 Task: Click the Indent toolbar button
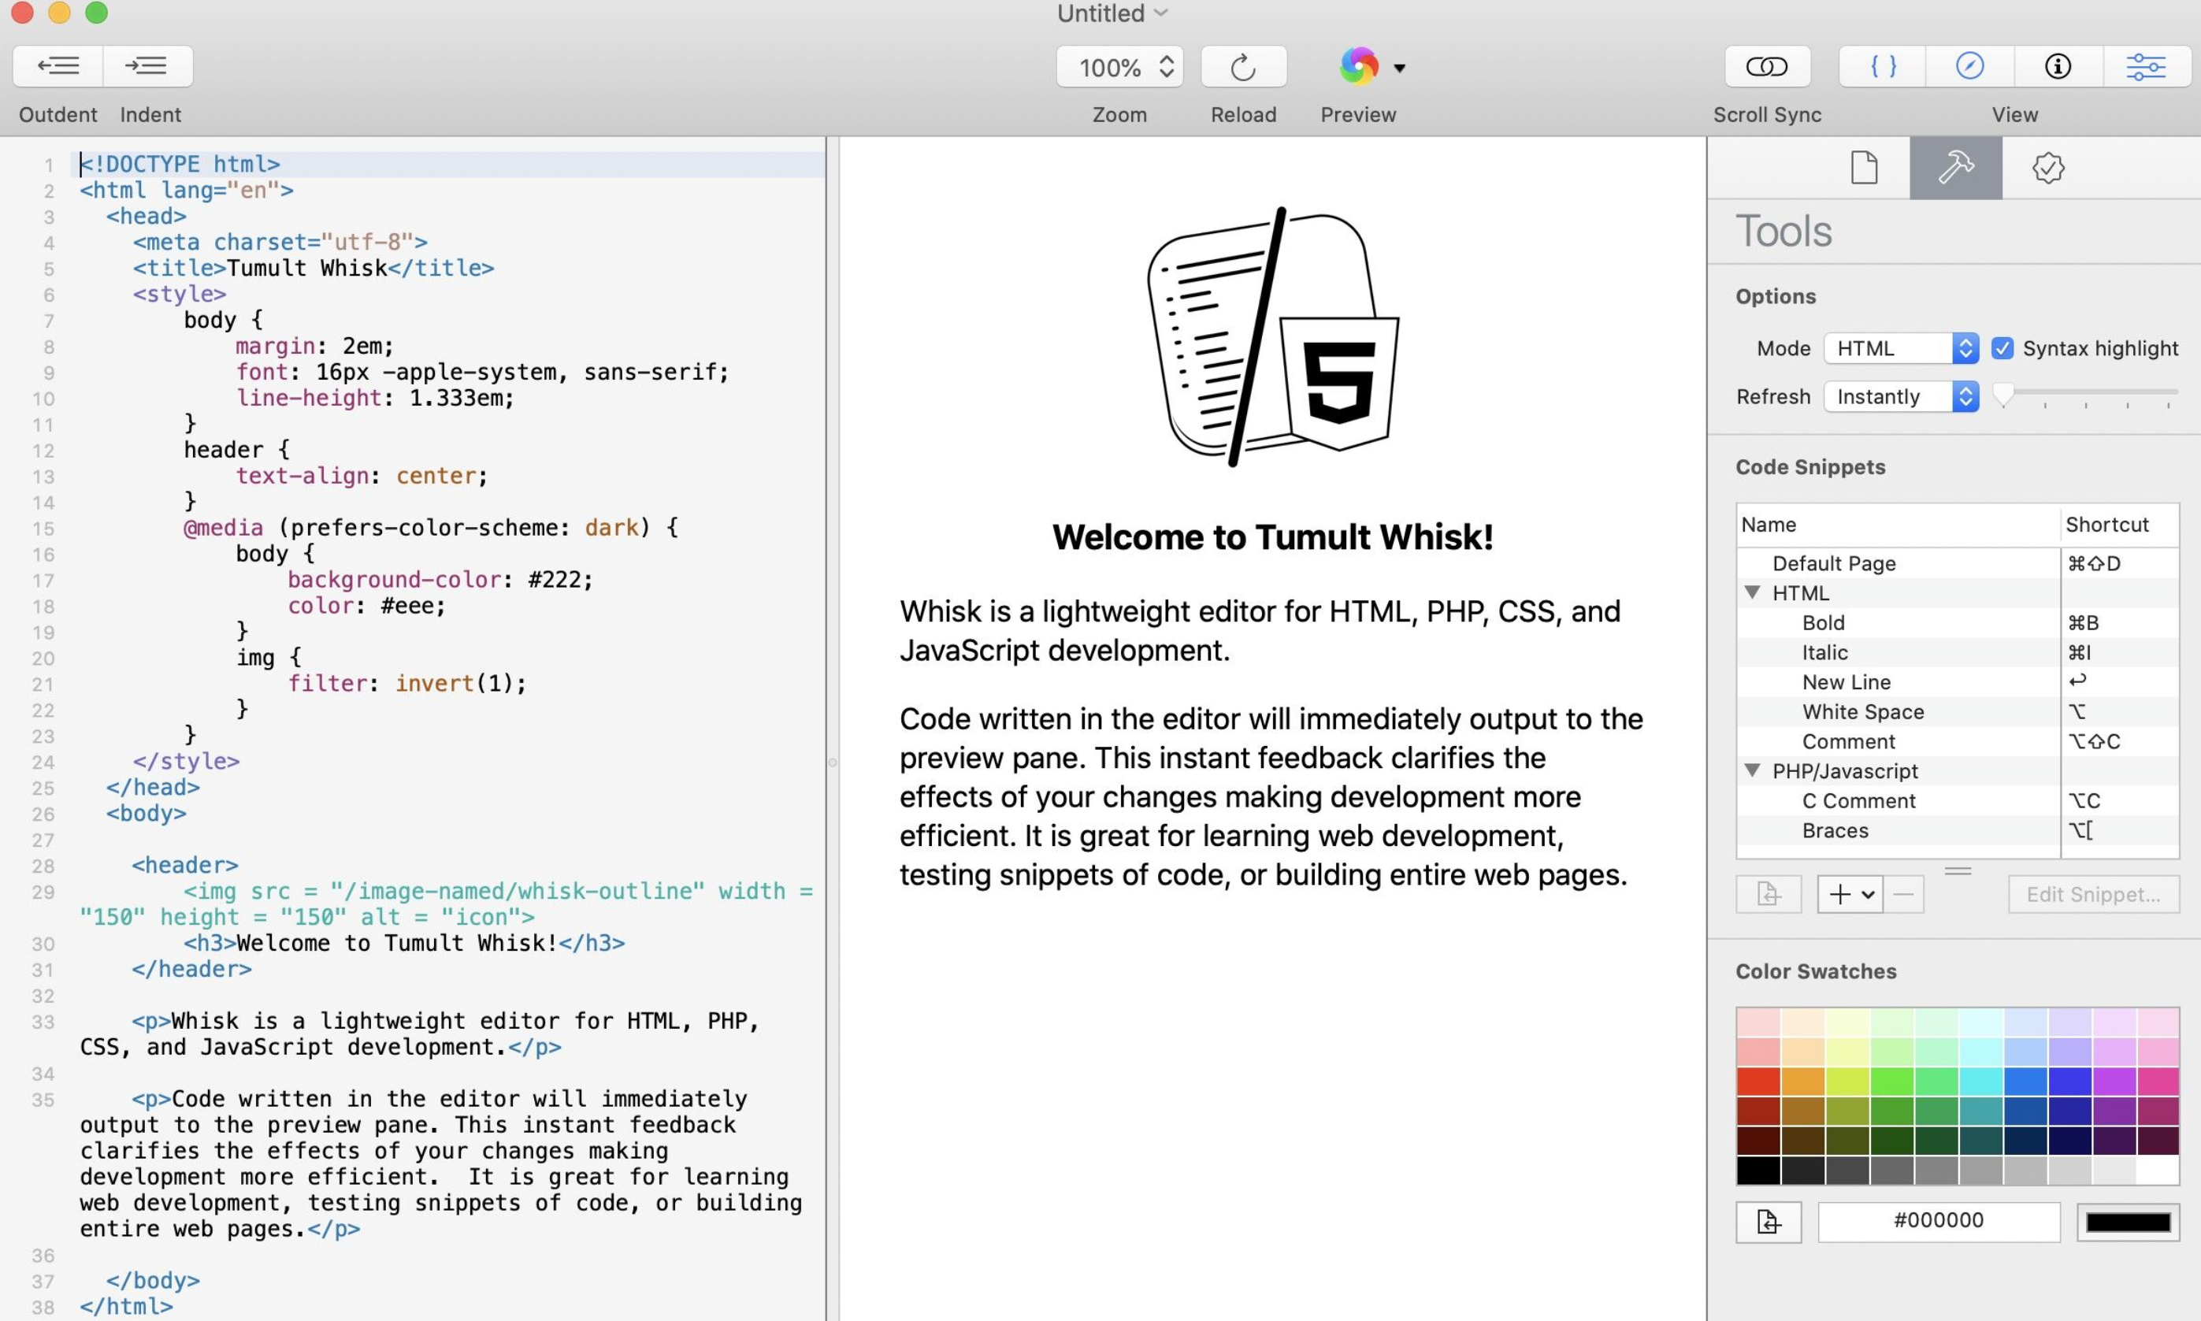pos(148,66)
